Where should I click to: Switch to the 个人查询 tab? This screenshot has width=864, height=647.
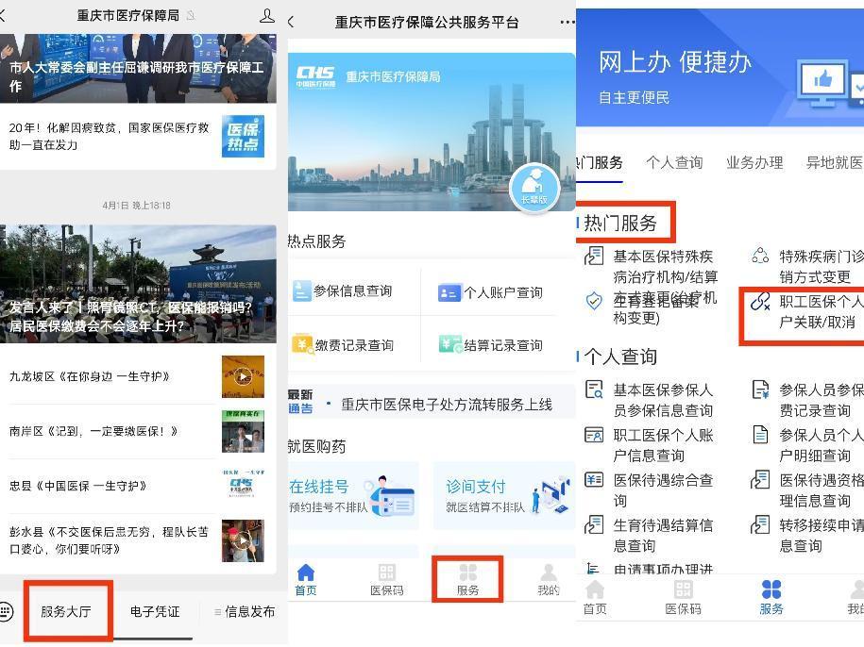coord(674,162)
